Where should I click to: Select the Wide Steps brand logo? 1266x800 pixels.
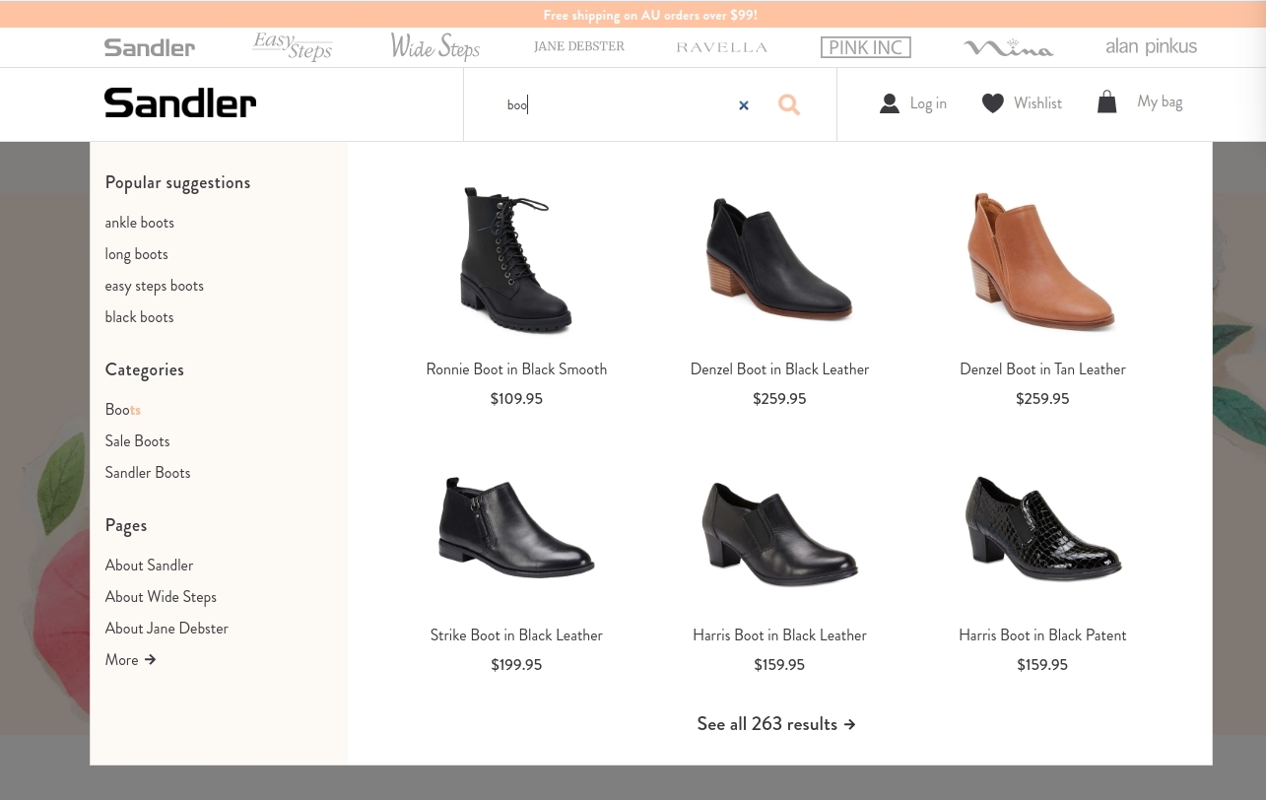tap(434, 46)
